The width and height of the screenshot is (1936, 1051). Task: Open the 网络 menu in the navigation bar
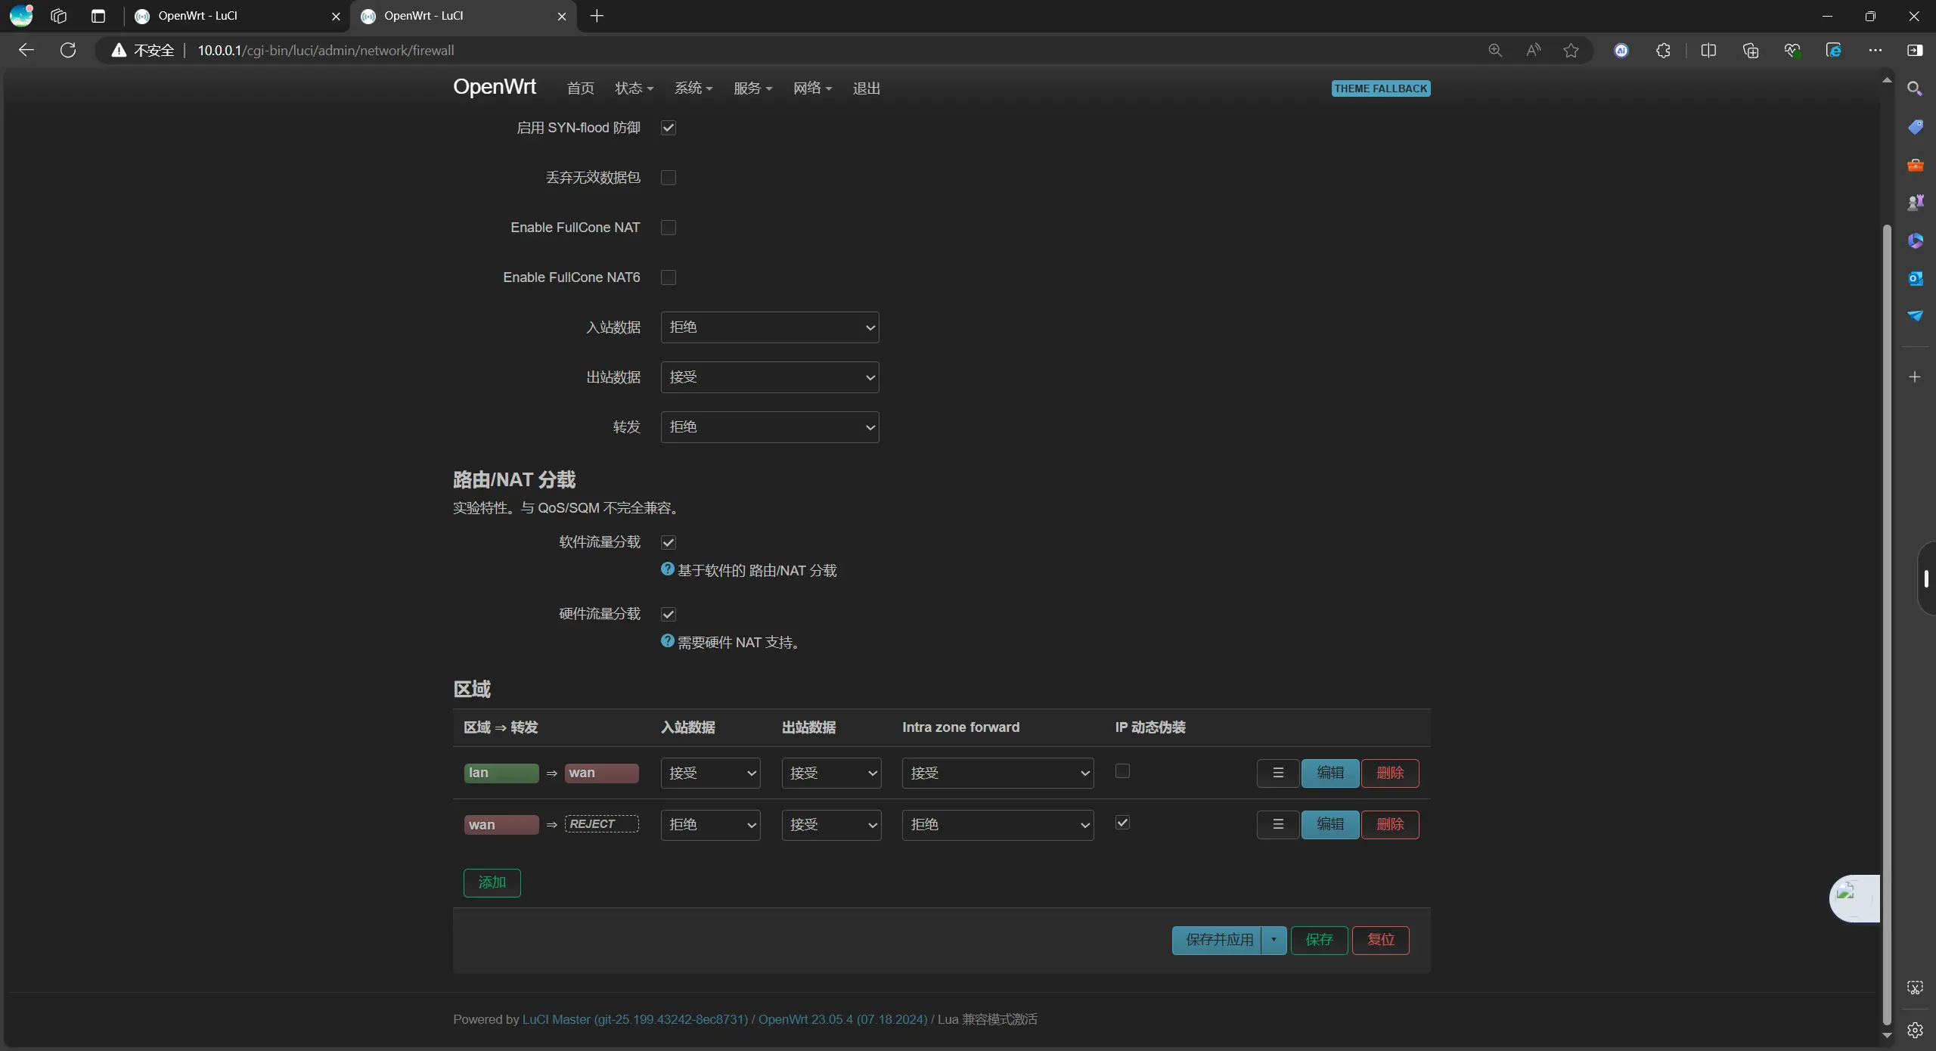point(811,88)
